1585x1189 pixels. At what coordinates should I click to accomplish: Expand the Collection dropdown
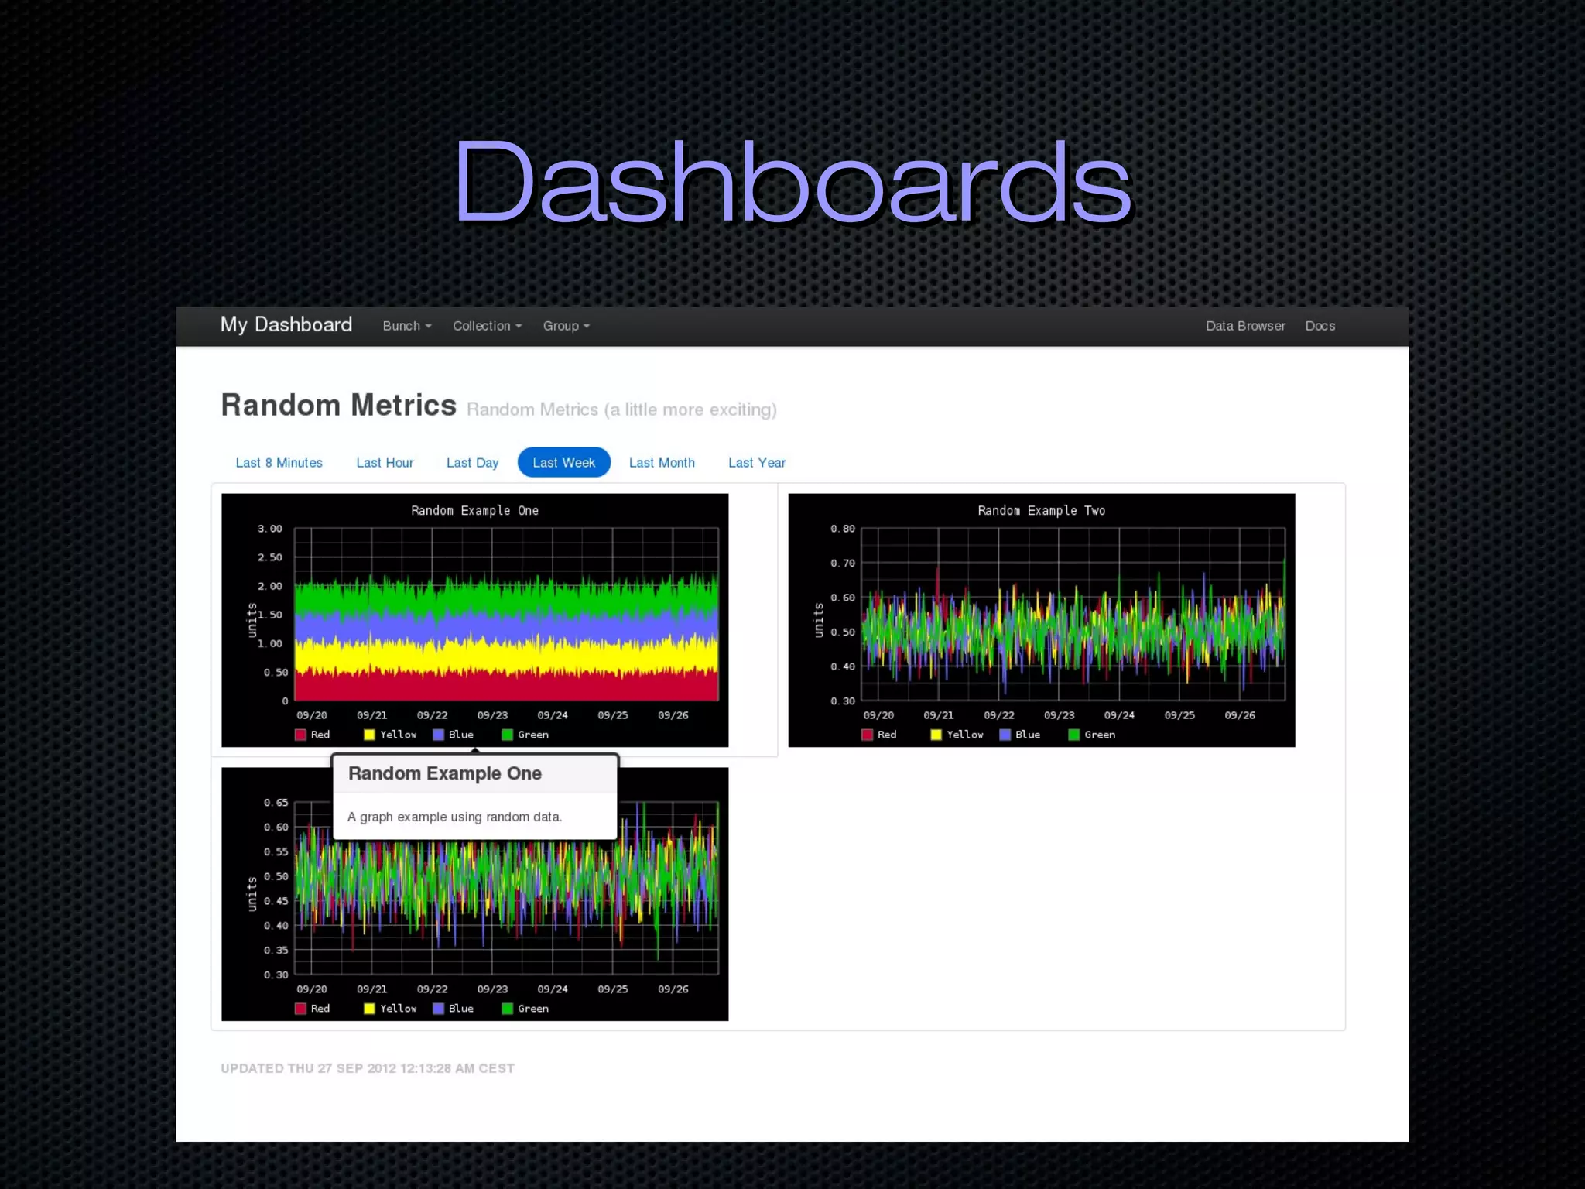click(487, 326)
